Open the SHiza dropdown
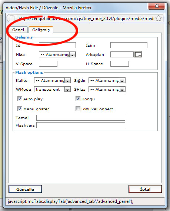Viewport: 170px width, 211px height. click(x=107, y=89)
